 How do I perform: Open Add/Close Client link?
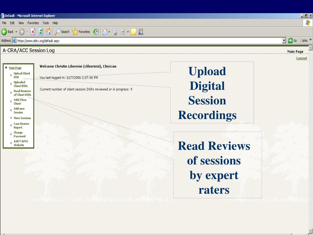click(x=20, y=102)
